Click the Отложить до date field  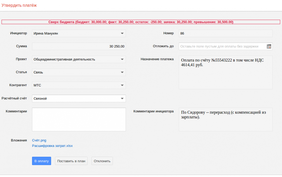pos(222,47)
